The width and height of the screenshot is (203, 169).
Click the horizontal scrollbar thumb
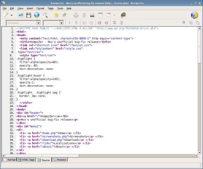(x=42, y=156)
